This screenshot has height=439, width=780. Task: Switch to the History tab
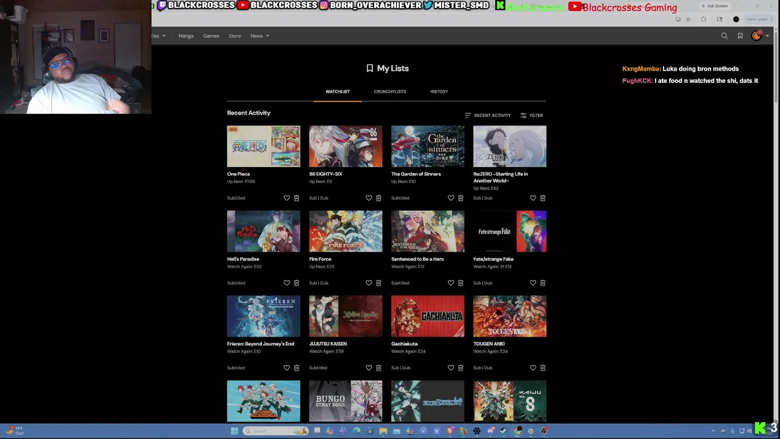439,91
